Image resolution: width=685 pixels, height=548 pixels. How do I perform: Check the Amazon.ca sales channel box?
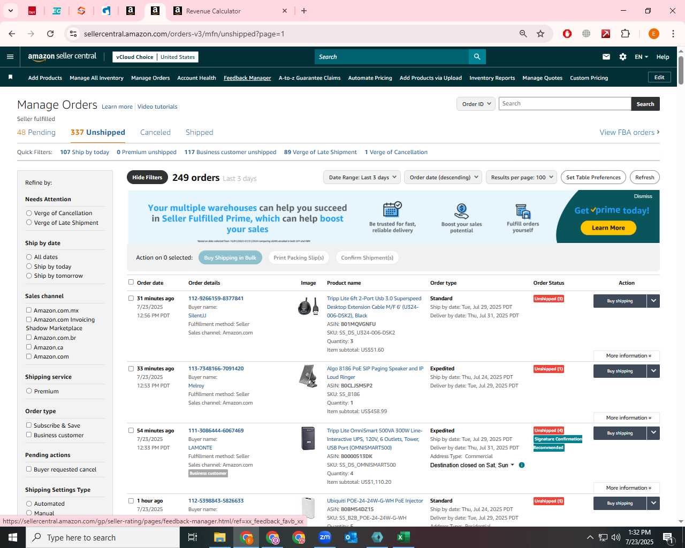(x=29, y=347)
